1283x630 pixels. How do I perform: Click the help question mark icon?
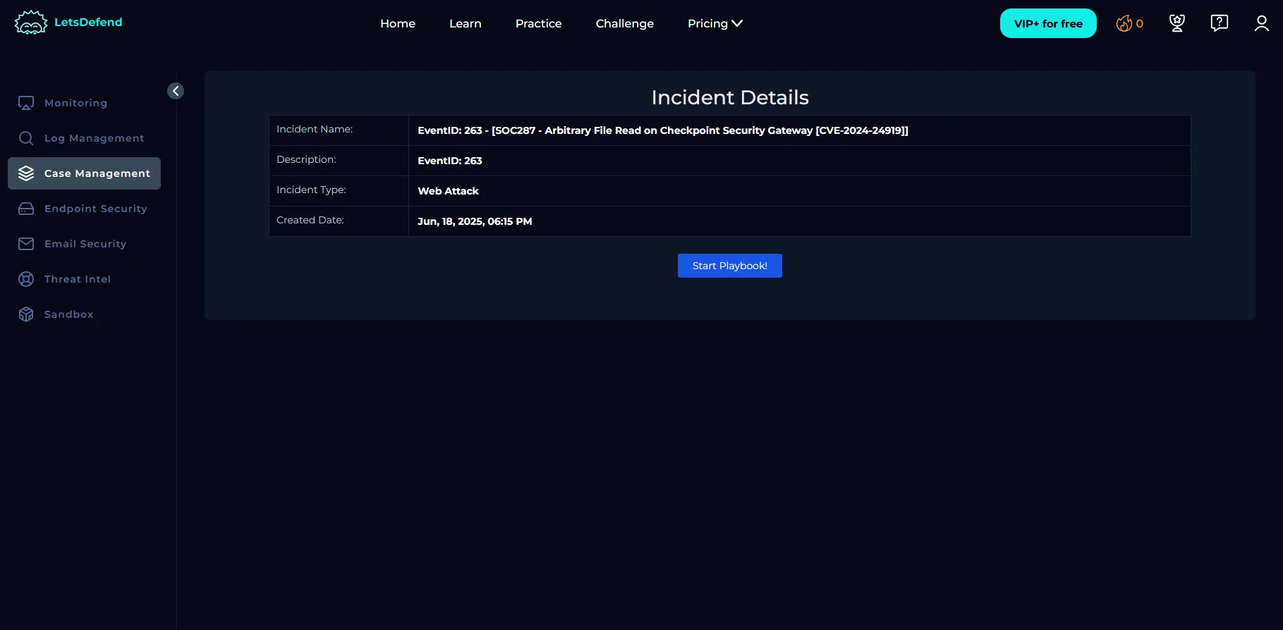1219,23
